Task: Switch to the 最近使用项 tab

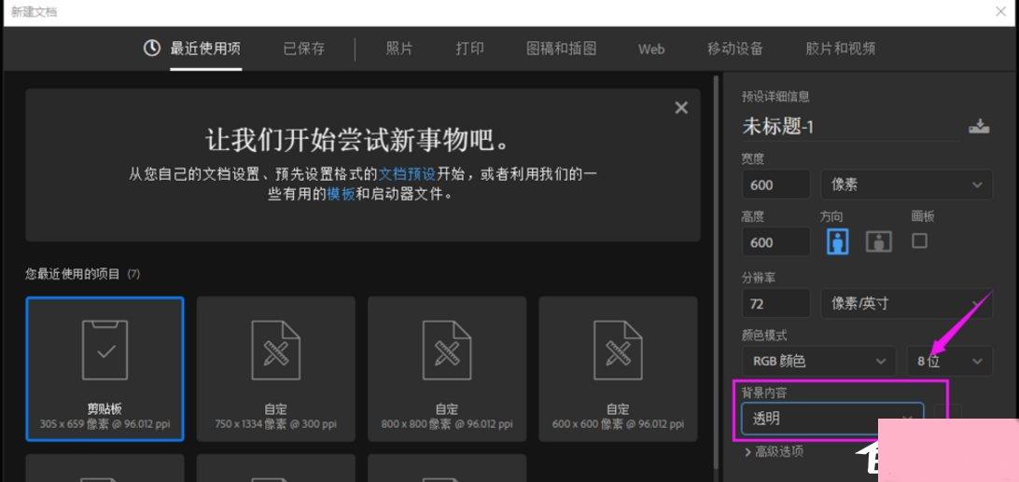Action: click(x=205, y=48)
